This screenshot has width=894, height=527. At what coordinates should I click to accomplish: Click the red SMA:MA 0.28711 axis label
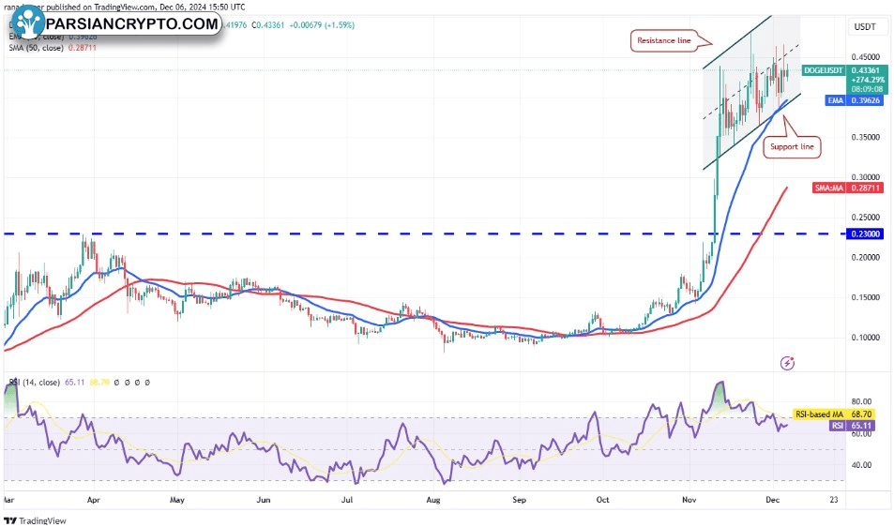pos(848,188)
